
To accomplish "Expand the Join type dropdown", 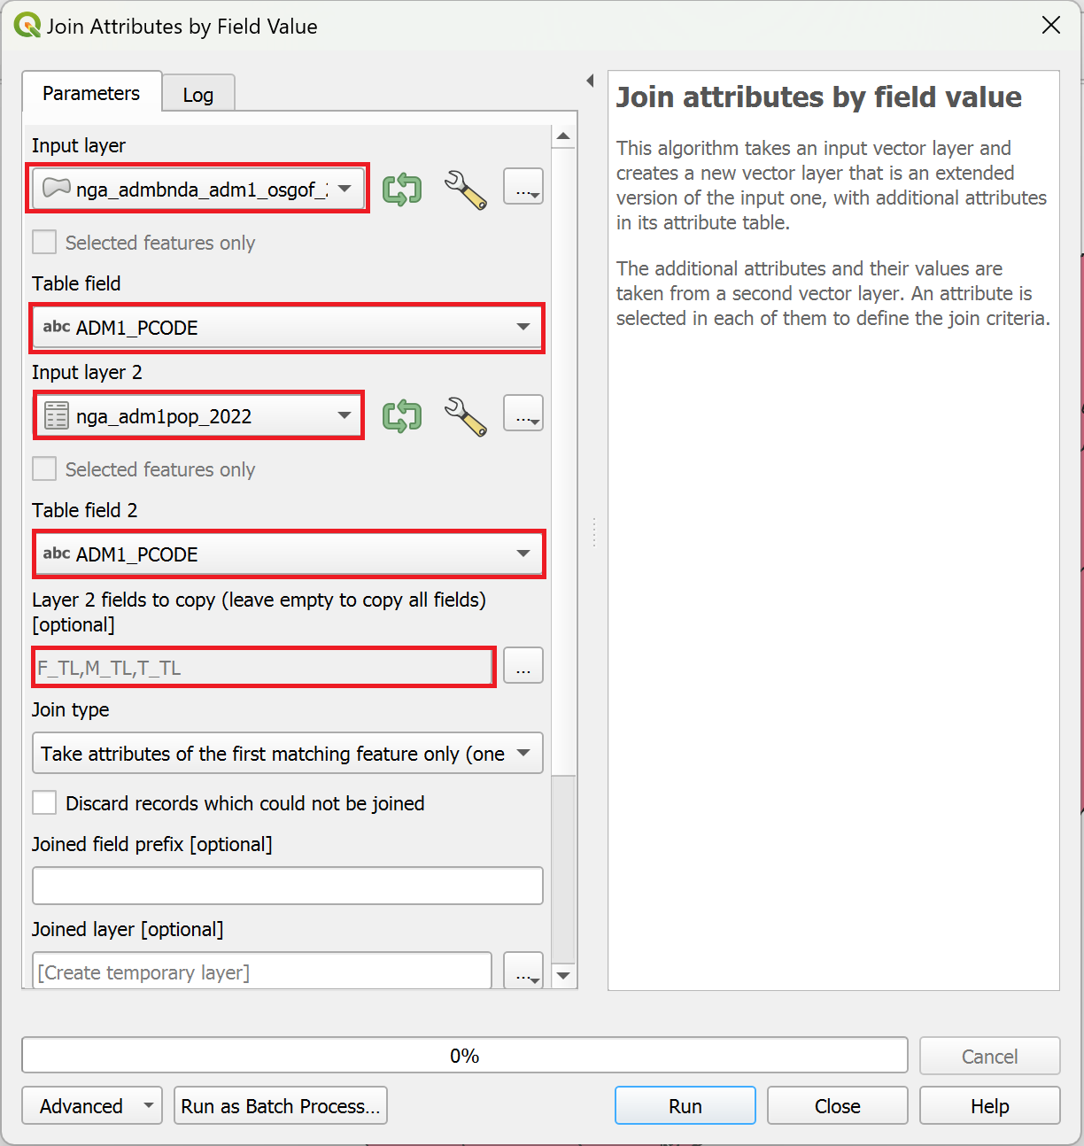I will coord(287,754).
